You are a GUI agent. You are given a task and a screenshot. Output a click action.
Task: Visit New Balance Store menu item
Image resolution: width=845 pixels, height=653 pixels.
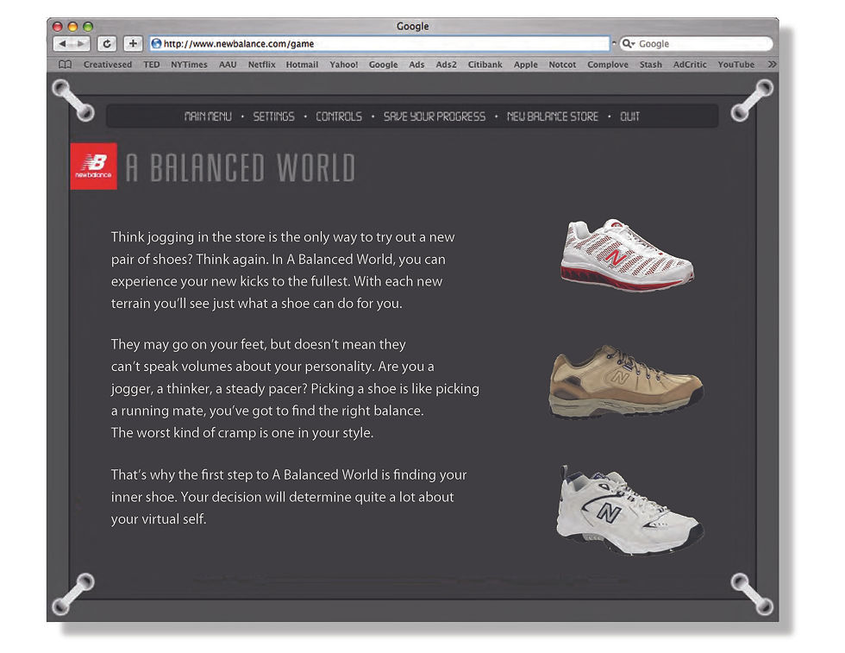[x=553, y=116]
